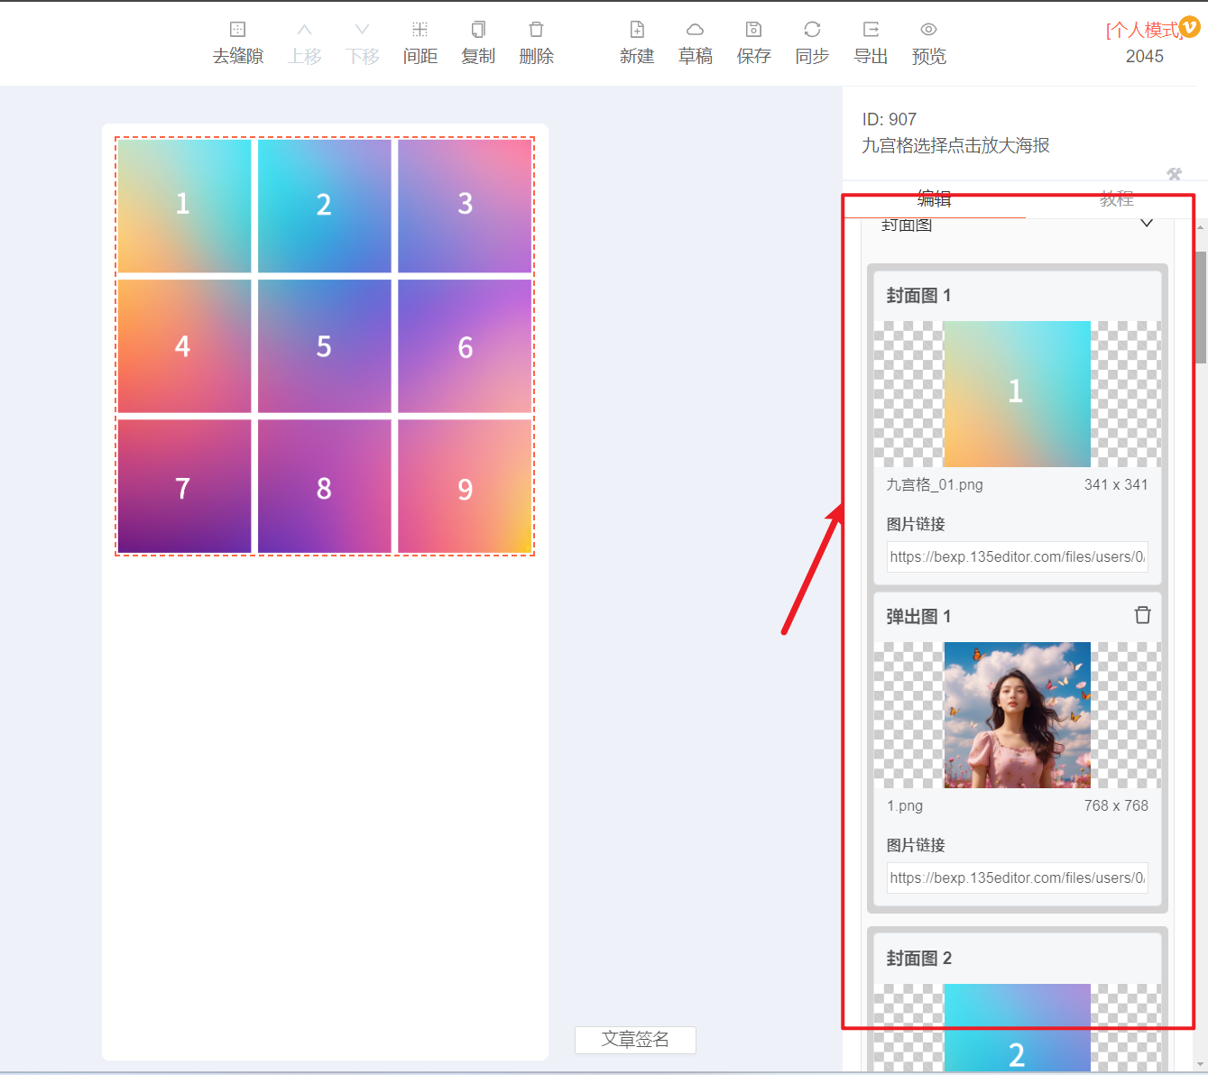Select the 封面图 2 thumbnail

coord(1018,1028)
